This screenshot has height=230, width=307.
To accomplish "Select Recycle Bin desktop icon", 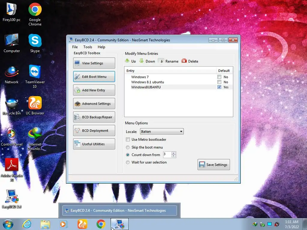I will click(12, 106).
